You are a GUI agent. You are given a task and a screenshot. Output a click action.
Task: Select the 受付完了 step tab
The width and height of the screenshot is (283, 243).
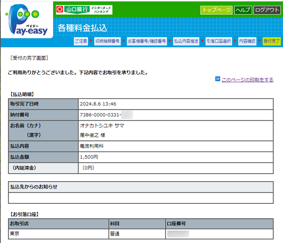272,41
